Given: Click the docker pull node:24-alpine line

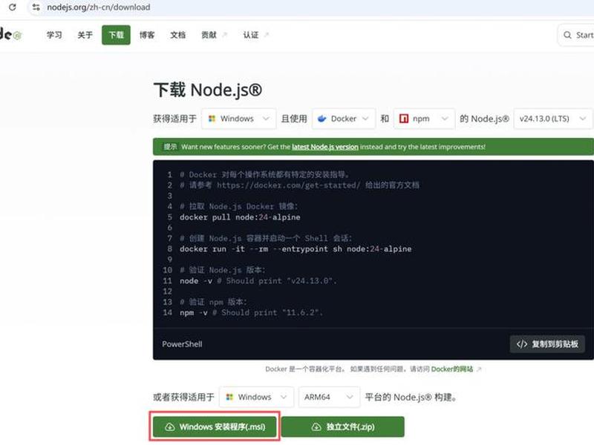Looking at the screenshot, I should [240, 217].
